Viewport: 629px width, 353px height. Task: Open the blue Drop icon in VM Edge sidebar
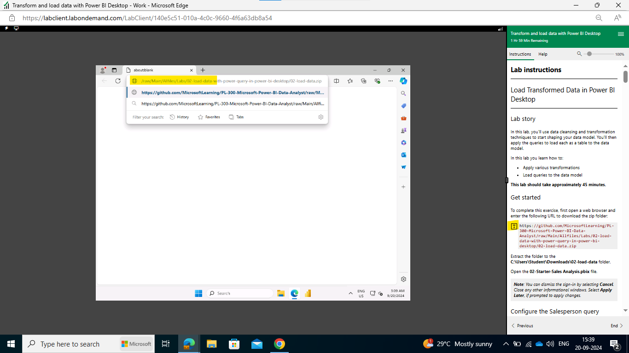[403, 167]
